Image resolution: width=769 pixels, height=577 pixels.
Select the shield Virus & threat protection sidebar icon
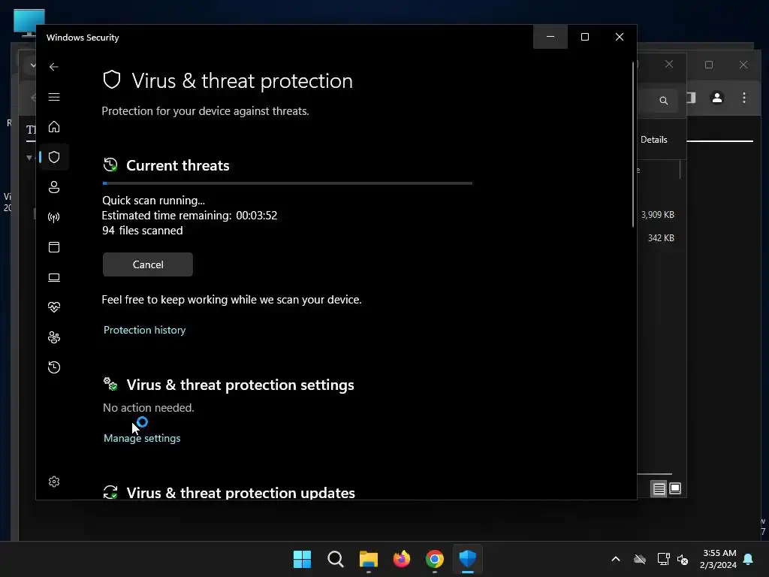54,157
